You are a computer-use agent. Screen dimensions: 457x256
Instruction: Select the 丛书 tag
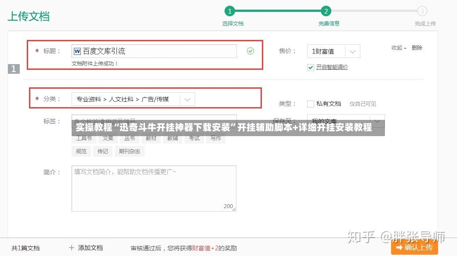click(129, 138)
